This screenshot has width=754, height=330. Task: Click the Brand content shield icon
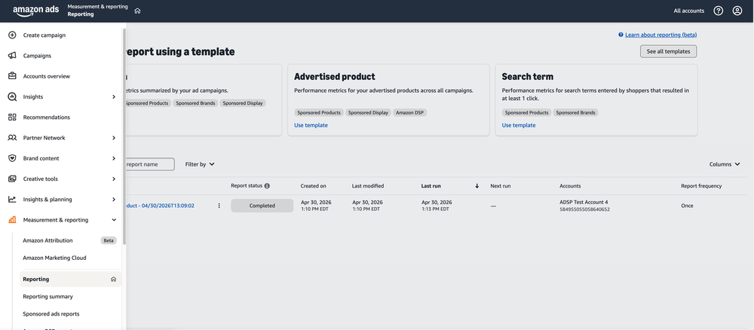[x=13, y=158]
